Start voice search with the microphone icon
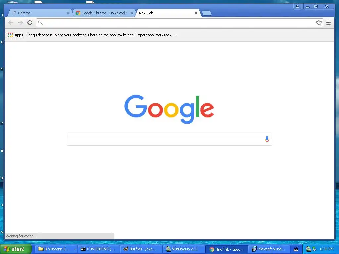 (267, 139)
